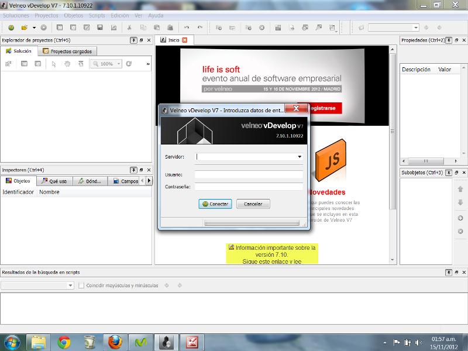Float the Subobjetos panel

click(x=457, y=173)
